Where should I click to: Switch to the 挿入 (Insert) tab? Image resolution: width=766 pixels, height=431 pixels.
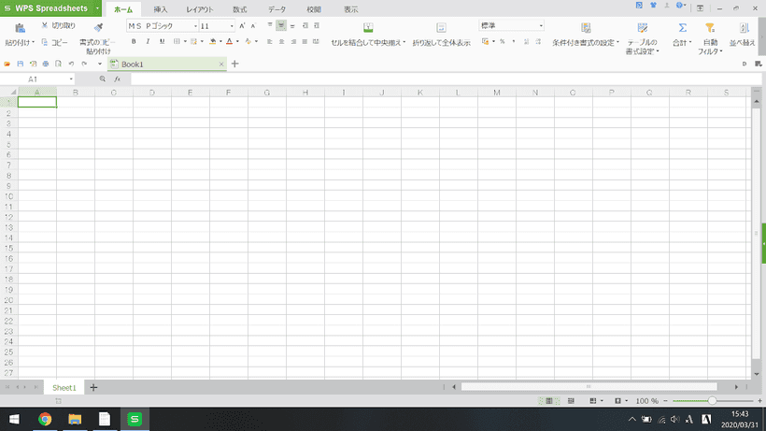click(x=161, y=9)
